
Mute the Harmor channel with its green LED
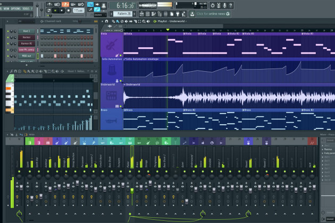tap(8, 38)
